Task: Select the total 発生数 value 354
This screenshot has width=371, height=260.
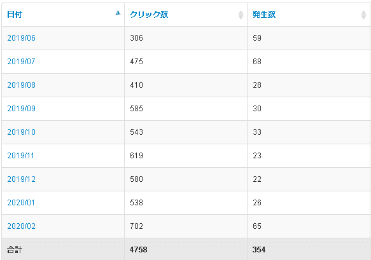Action: pos(259,250)
